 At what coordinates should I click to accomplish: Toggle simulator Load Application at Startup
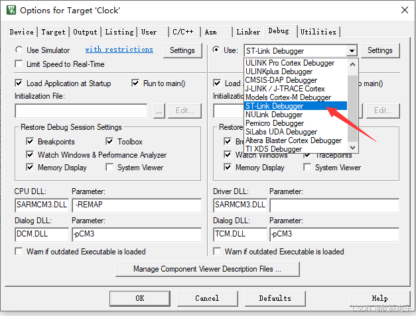pos(19,83)
